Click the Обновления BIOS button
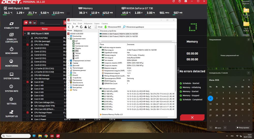 [x=113, y=27]
